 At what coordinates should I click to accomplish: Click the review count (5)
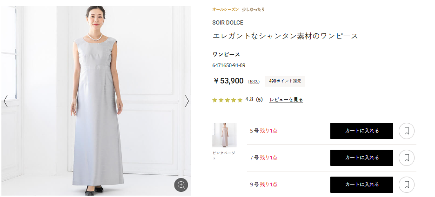(x=260, y=100)
